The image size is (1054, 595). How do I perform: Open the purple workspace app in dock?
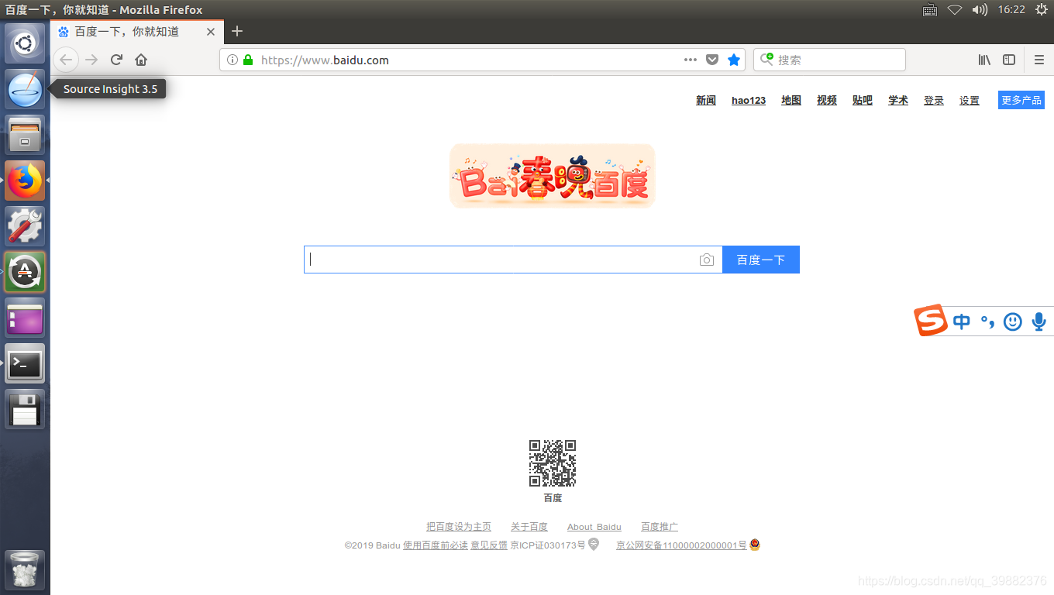coord(25,318)
